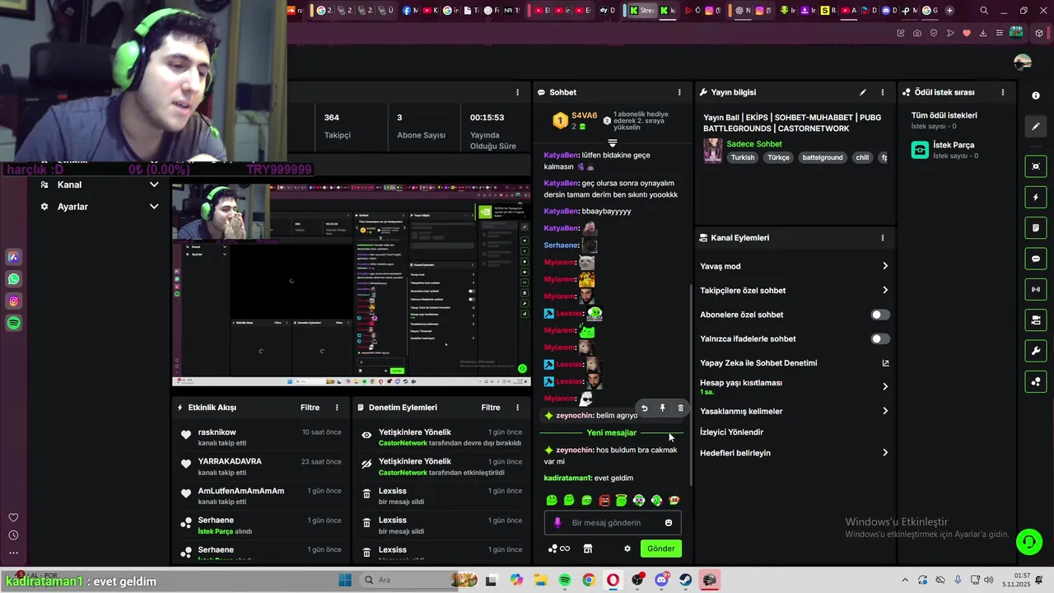1054x593 pixels.
Task: Click the Sadece Sohbet category link
Action: [754, 144]
